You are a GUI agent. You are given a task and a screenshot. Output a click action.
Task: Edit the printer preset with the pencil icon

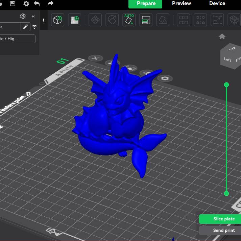(25, 27)
